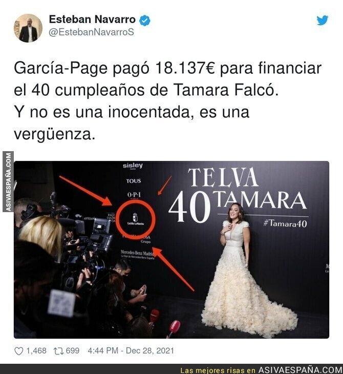Open tweet timestamp 4:44 PM - Dec 28, 2021
This screenshot has height=374, width=343.
131,350
